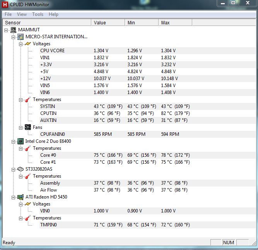Click the VIN0 min value 0.900 V

tap(135, 211)
